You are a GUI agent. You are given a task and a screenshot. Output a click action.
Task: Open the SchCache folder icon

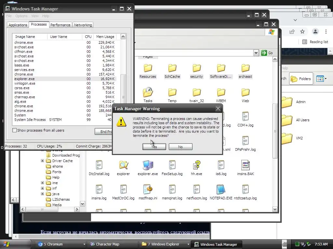[172, 68]
